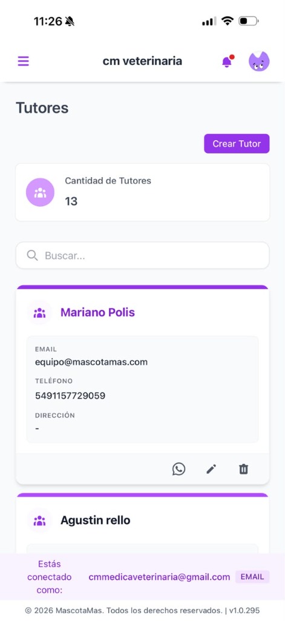Viewport: 285px width, 621px height.
Task: Click the cmmedicaveterinaria@gmail.com account text
Action: 159,577
